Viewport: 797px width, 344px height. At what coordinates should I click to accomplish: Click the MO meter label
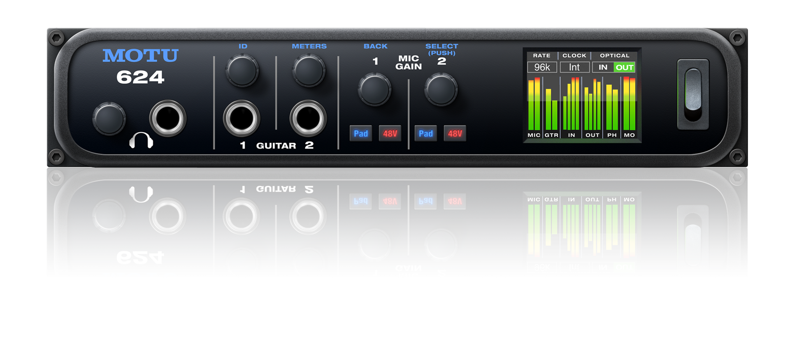[629, 135]
